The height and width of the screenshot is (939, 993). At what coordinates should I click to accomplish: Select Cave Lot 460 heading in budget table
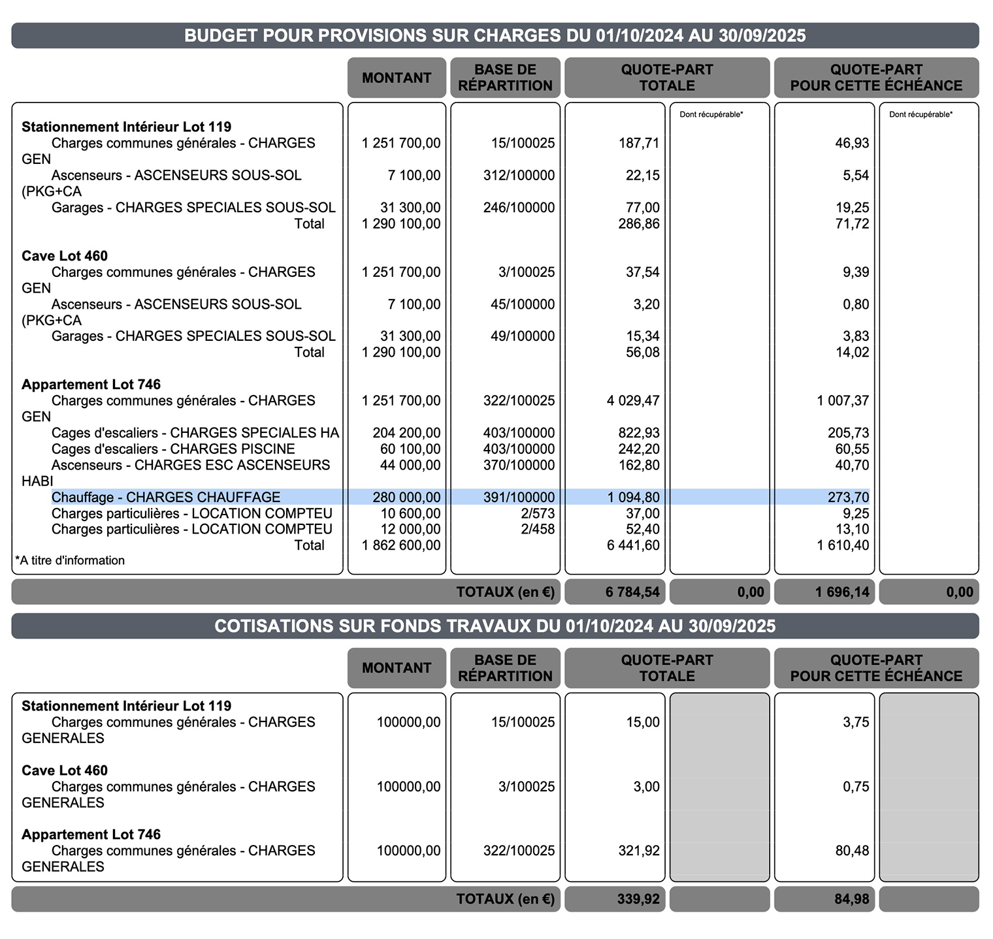pyautogui.click(x=65, y=256)
